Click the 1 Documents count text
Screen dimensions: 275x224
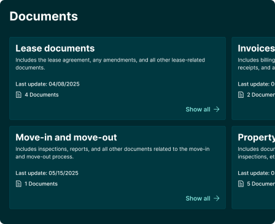click(x=41, y=184)
